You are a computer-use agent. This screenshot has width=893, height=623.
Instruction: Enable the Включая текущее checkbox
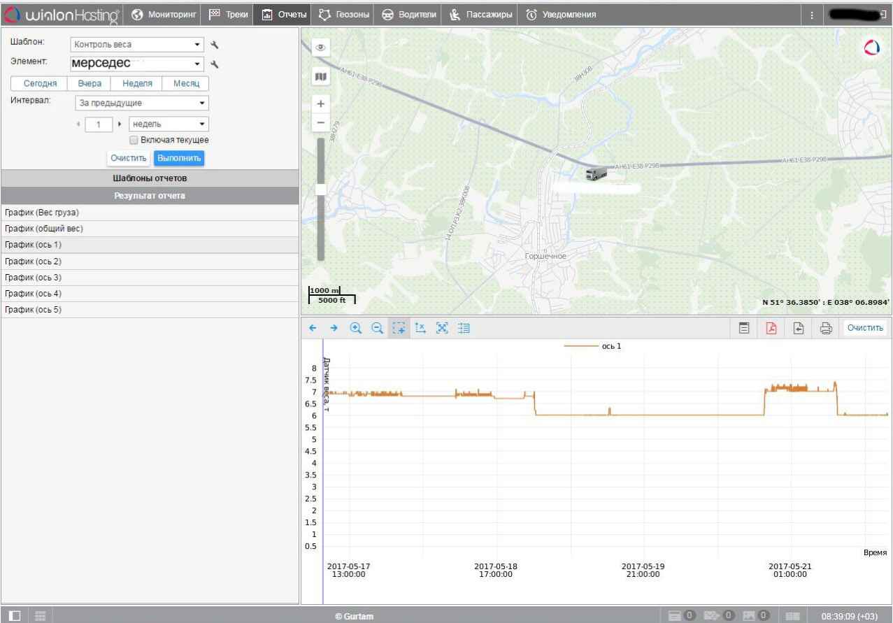134,140
